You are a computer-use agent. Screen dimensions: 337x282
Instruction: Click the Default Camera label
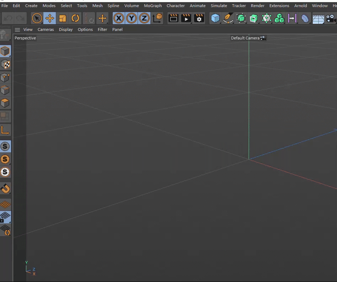(x=245, y=38)
